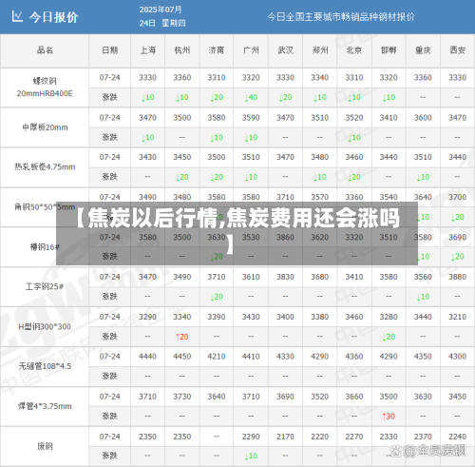Click the 涨跌 label in 螺纹钢 row
475x467 pixels.
109,97
